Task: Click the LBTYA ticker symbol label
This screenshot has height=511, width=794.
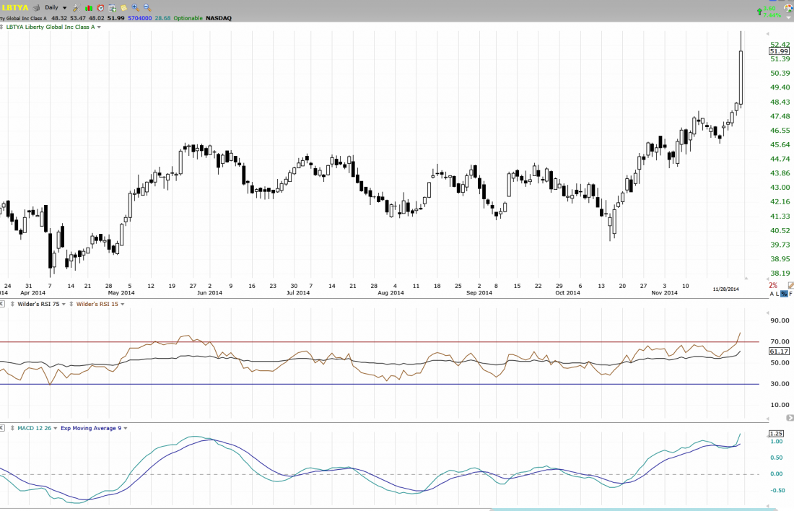Action: [x=14, y=8]
